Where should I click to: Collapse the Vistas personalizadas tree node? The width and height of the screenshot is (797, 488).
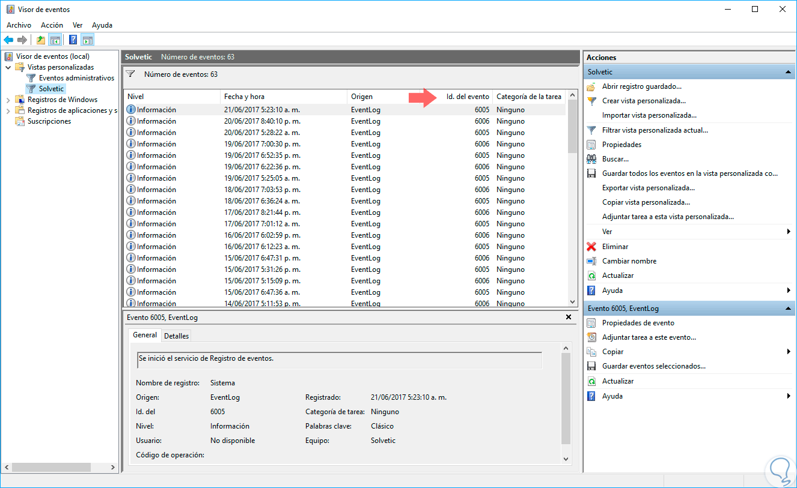pos(8,67)
